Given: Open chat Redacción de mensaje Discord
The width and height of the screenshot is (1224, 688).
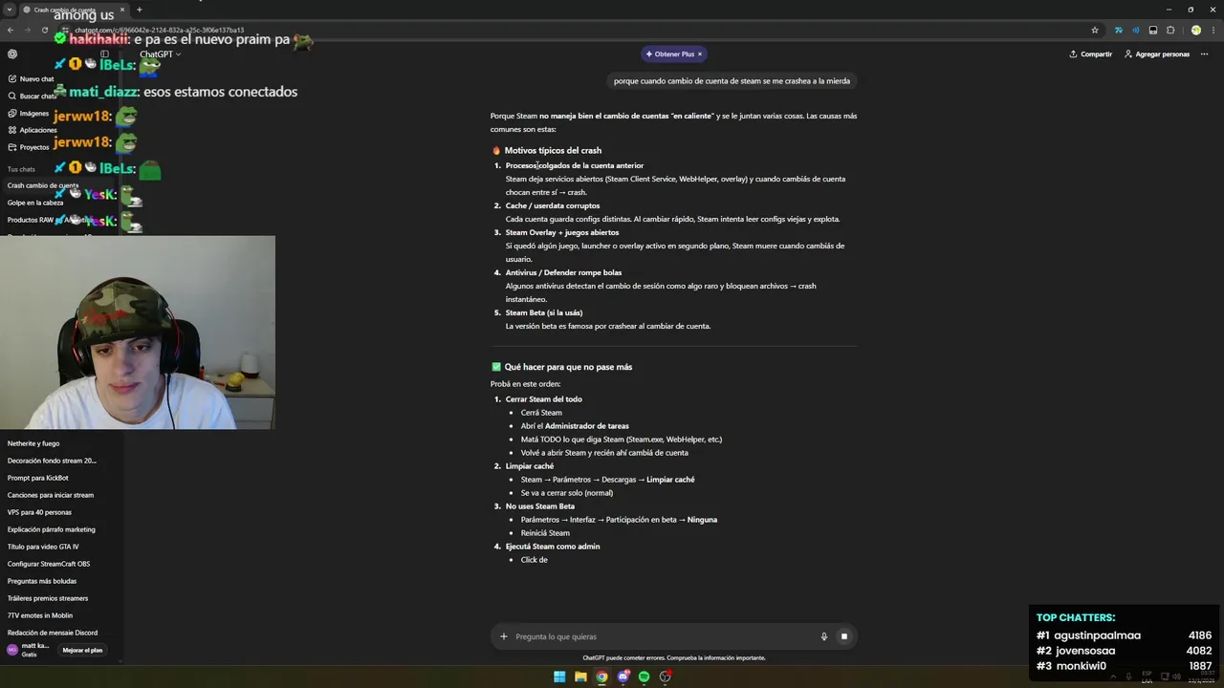Looking at the screenshot, I should 53,633.
